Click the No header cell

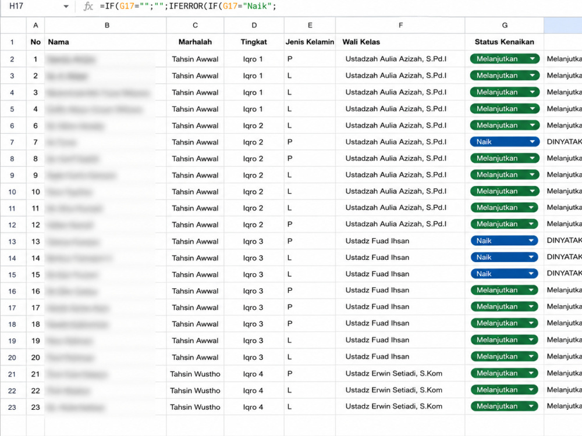36,42
